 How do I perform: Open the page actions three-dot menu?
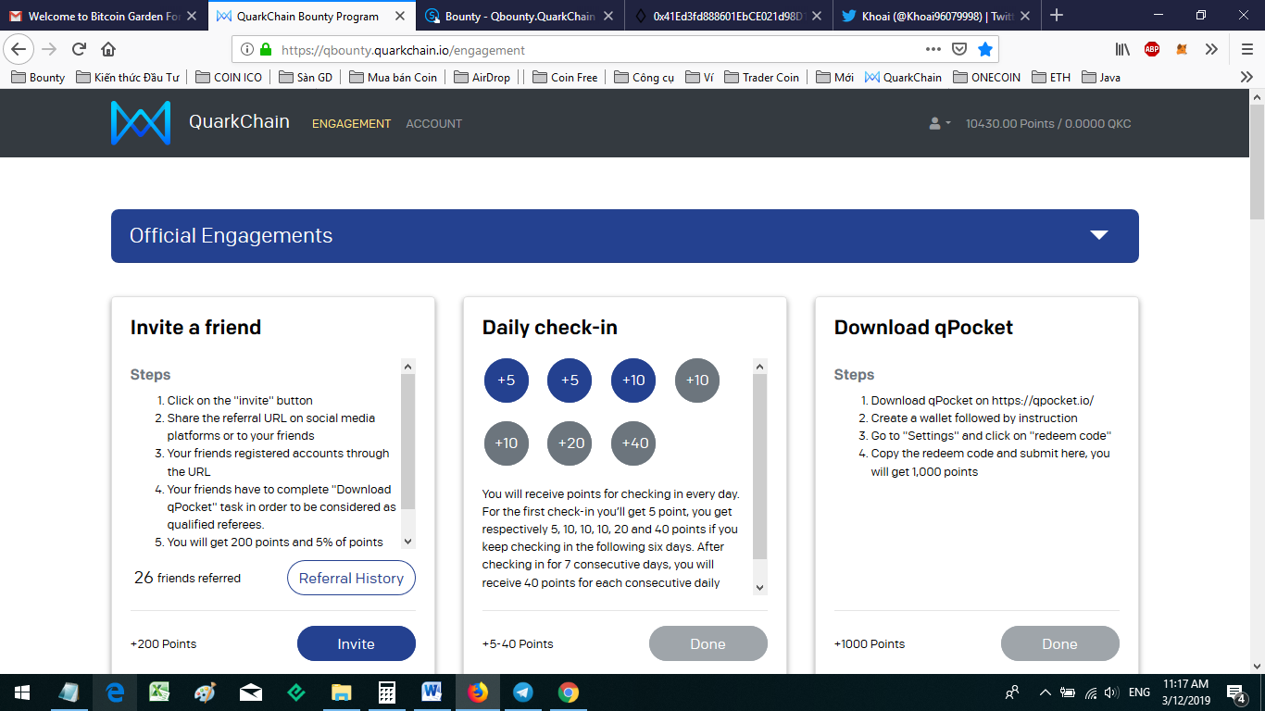click(x=933, y=50)
